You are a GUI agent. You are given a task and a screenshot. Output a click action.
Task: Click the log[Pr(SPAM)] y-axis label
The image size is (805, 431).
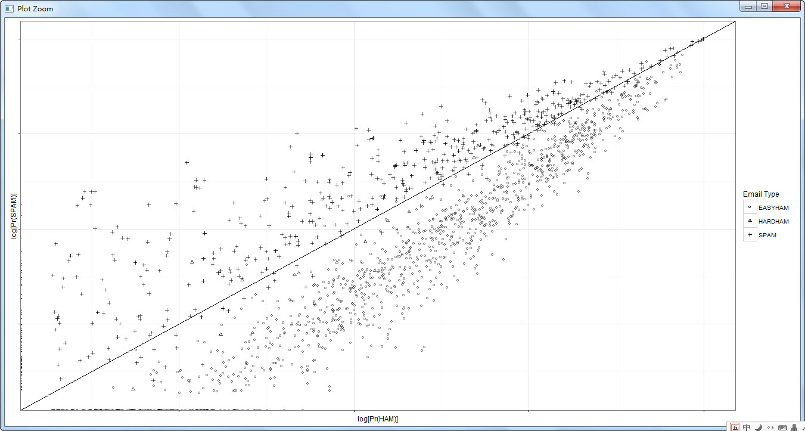[13, 216]
